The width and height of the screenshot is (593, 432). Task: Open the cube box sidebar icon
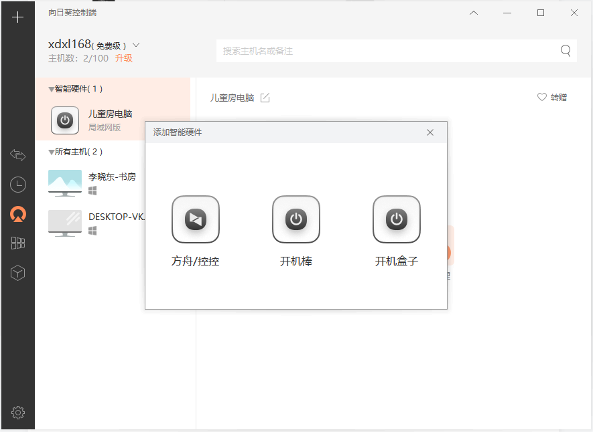pos(18,272)
